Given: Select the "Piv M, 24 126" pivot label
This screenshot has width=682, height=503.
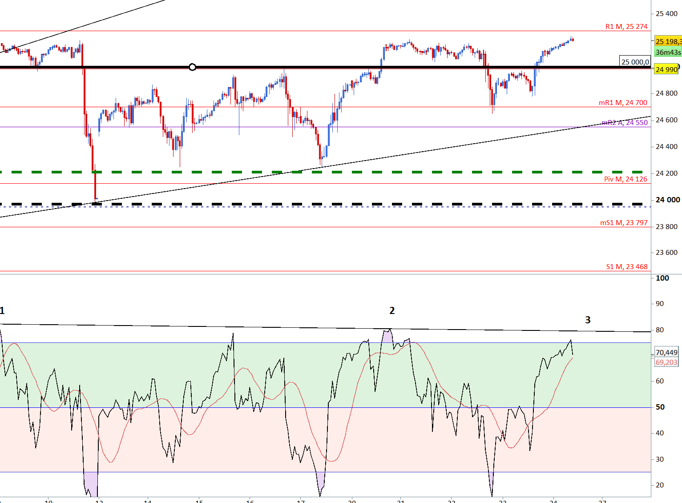Looking at the screenshot, I should point(626,179).
